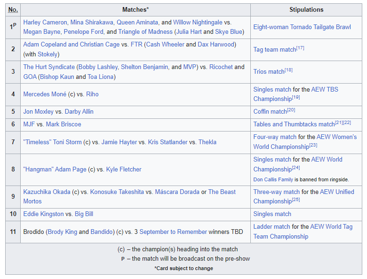Viewport: 367px width, 279px height.
Task: Open the Kyle Fletcher link
Action: point(124,169)
